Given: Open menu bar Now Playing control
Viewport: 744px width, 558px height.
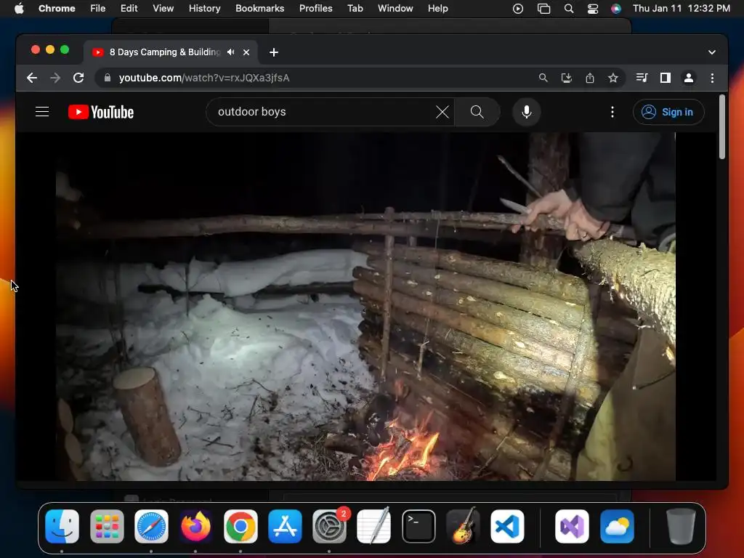Looking at the screenshot, I should [x=517, y=9].
